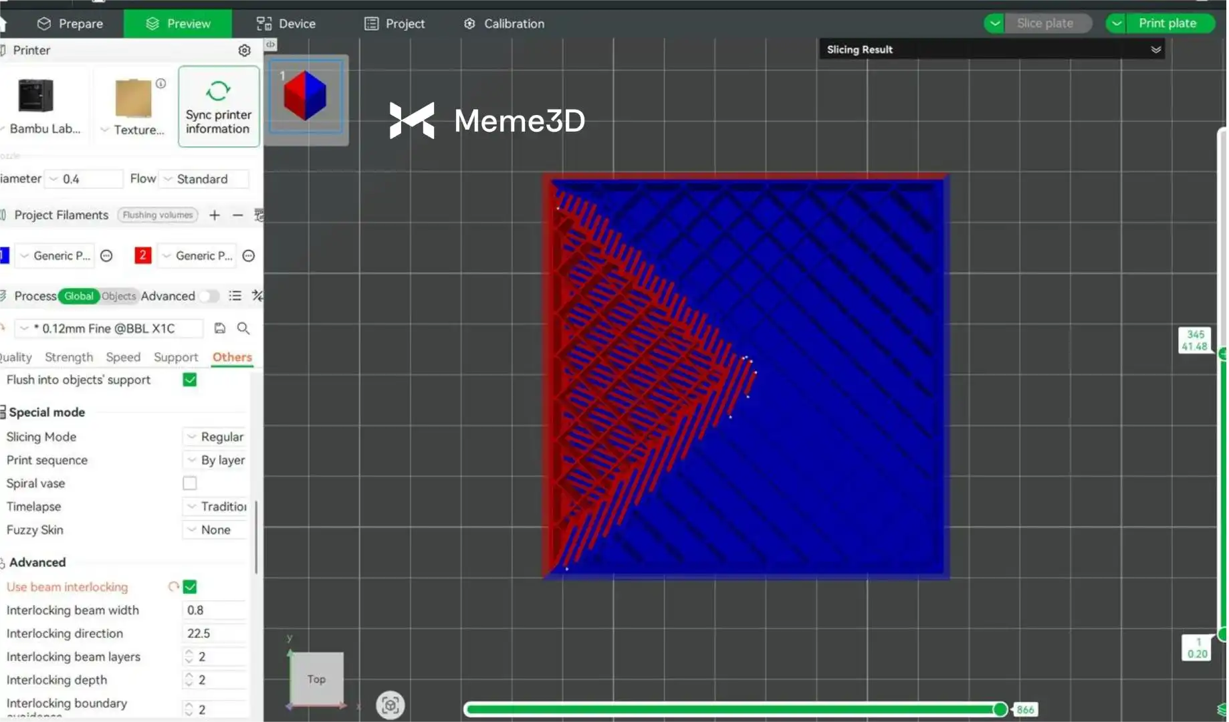Add a new project filament
Viewport: 1229px width, 722px height.
[214, 215]
